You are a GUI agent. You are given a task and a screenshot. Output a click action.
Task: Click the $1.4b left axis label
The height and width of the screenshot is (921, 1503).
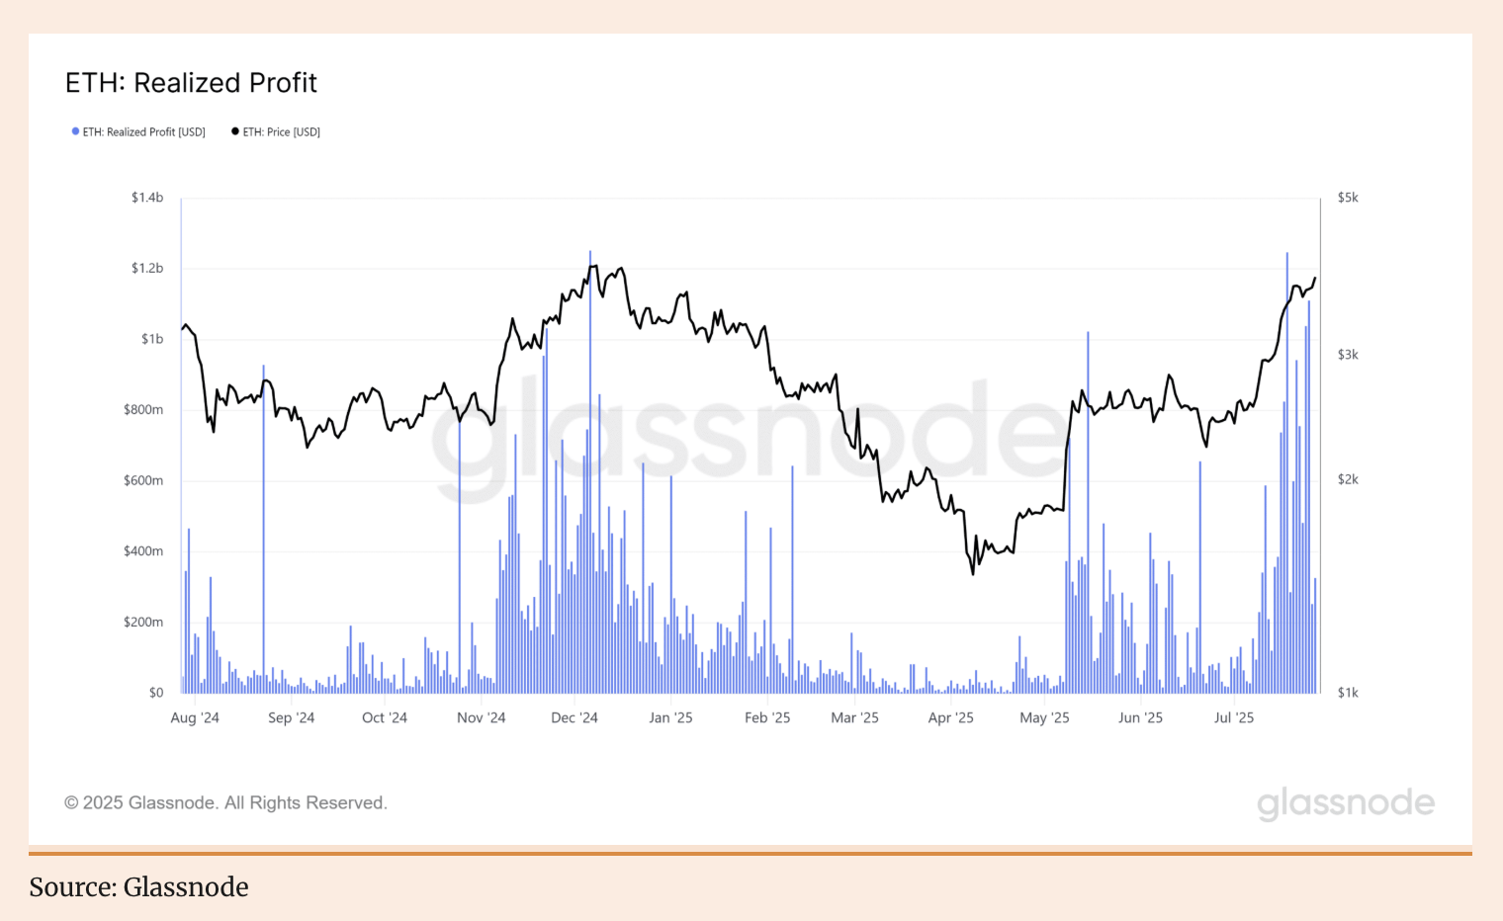point(147,198)
